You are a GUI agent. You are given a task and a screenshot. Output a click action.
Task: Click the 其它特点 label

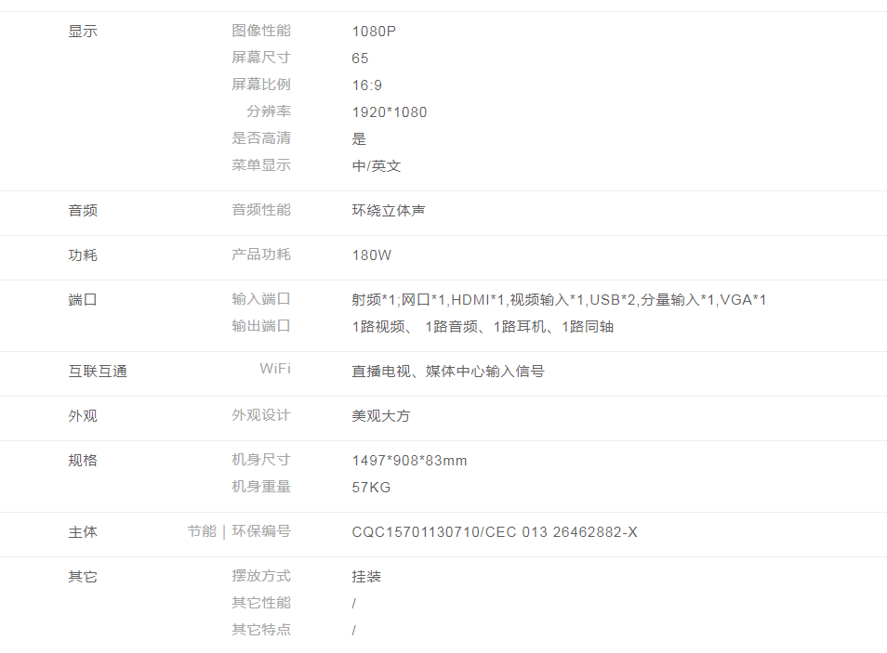260,630
